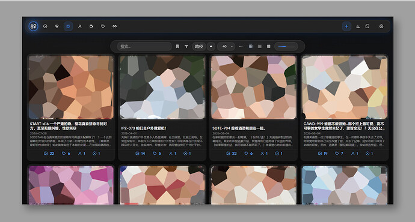The width and height of the screenshot is (415, 222).
Task: Toggle sort direction arrow button
Action: tap(211, 46)
